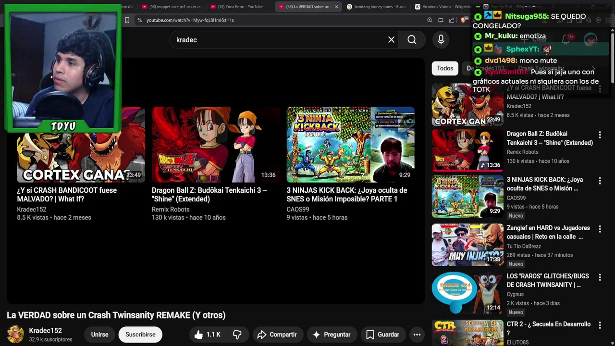Close the La VERDAD sobre un tab
The width and height of the screenshot is (615, 346).
pos(336,7)
